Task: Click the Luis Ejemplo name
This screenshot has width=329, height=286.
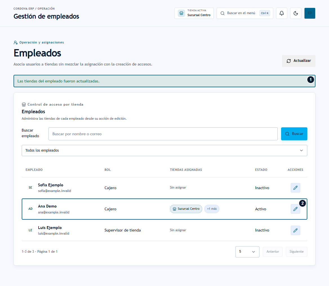Action: (50, 228)
